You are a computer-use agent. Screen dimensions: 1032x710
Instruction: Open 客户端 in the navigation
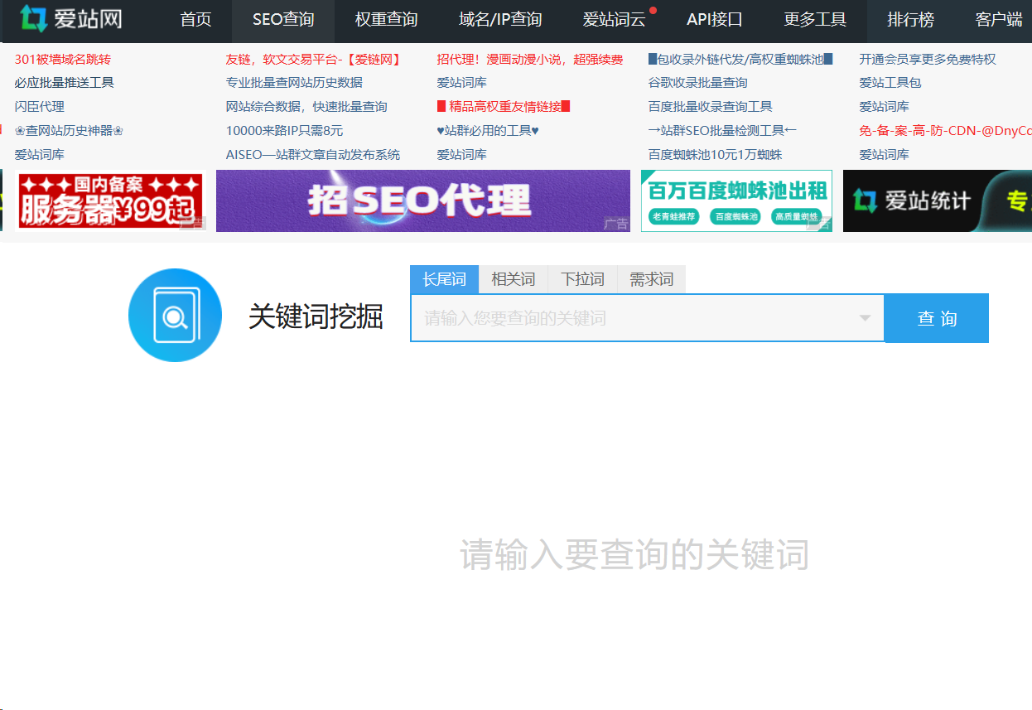coord(998,19)
